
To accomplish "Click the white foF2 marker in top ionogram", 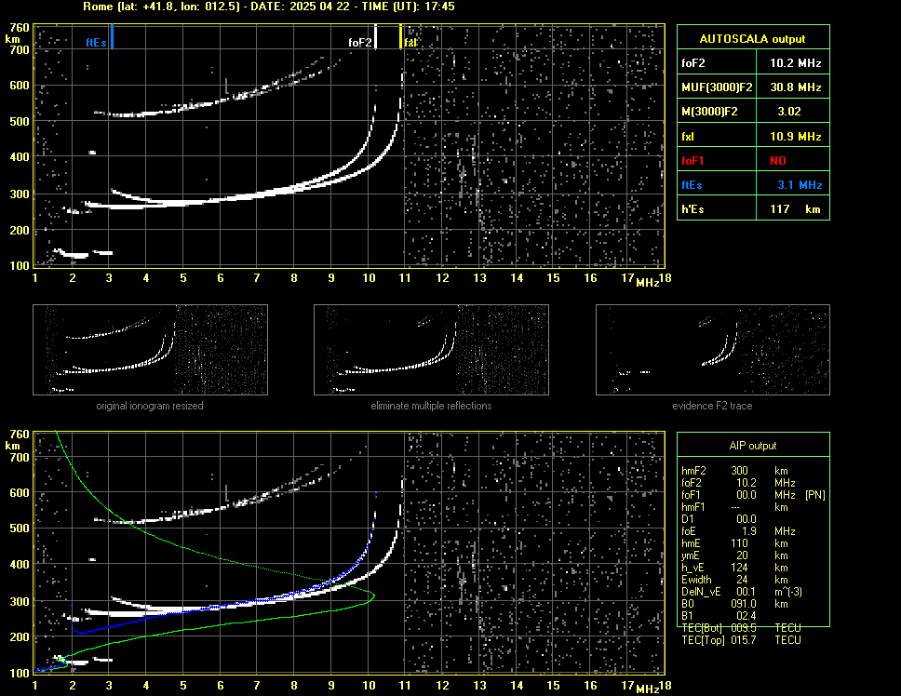I will [x=375, y=36].
